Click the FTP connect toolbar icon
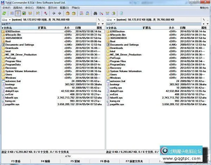 coord(81,13)
